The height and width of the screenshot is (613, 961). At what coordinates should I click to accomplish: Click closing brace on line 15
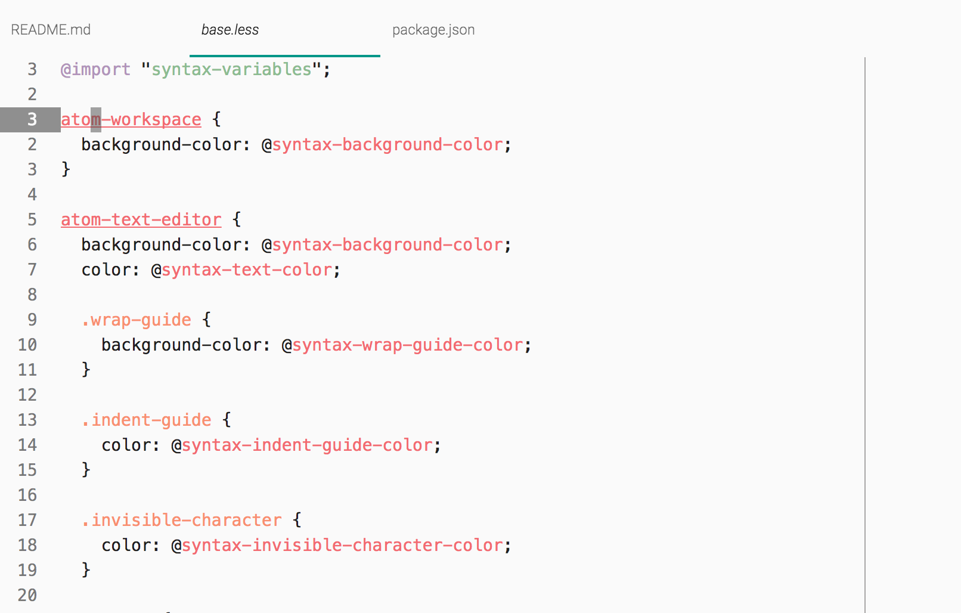pos(86,470)
